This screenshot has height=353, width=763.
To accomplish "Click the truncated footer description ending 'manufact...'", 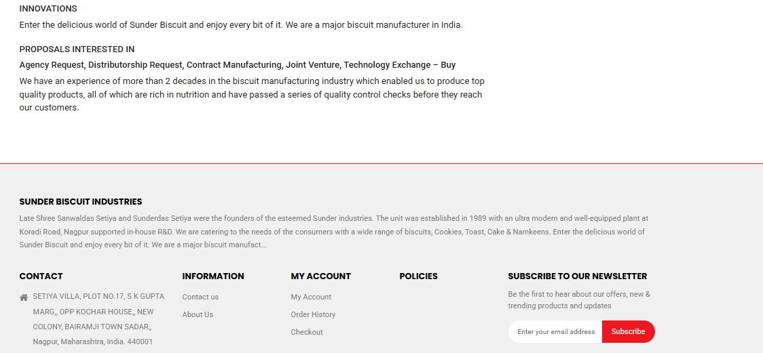I will coord(334,232).
